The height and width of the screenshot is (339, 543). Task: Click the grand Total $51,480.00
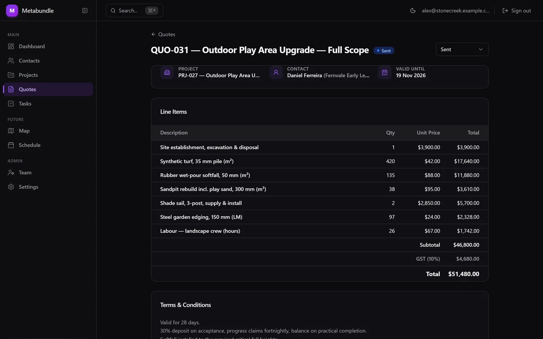pyautogui.click(x=464, y=274)
